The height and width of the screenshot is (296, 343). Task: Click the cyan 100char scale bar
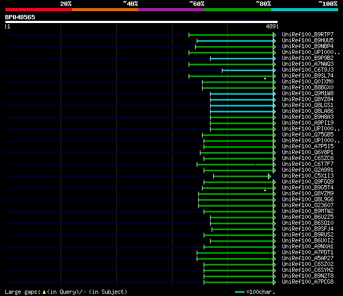[240, 292]
